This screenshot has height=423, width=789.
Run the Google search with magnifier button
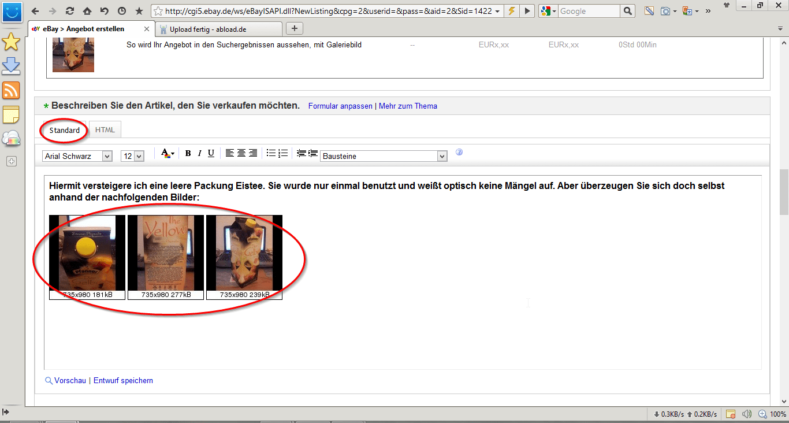(628, 11)
